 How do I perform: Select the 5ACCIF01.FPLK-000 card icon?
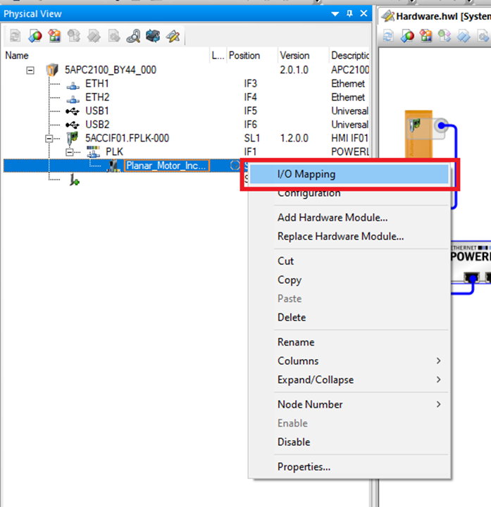point(73,138)
